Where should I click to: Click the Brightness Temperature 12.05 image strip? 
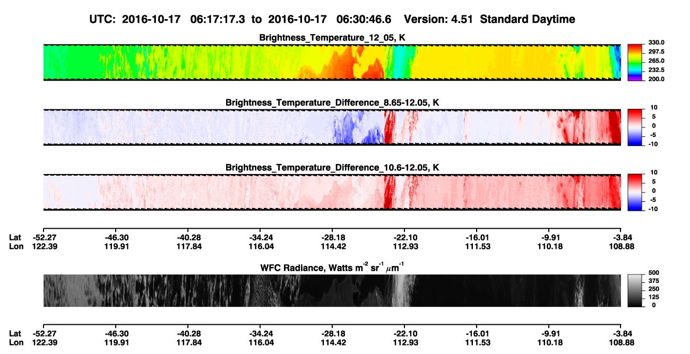332,62
